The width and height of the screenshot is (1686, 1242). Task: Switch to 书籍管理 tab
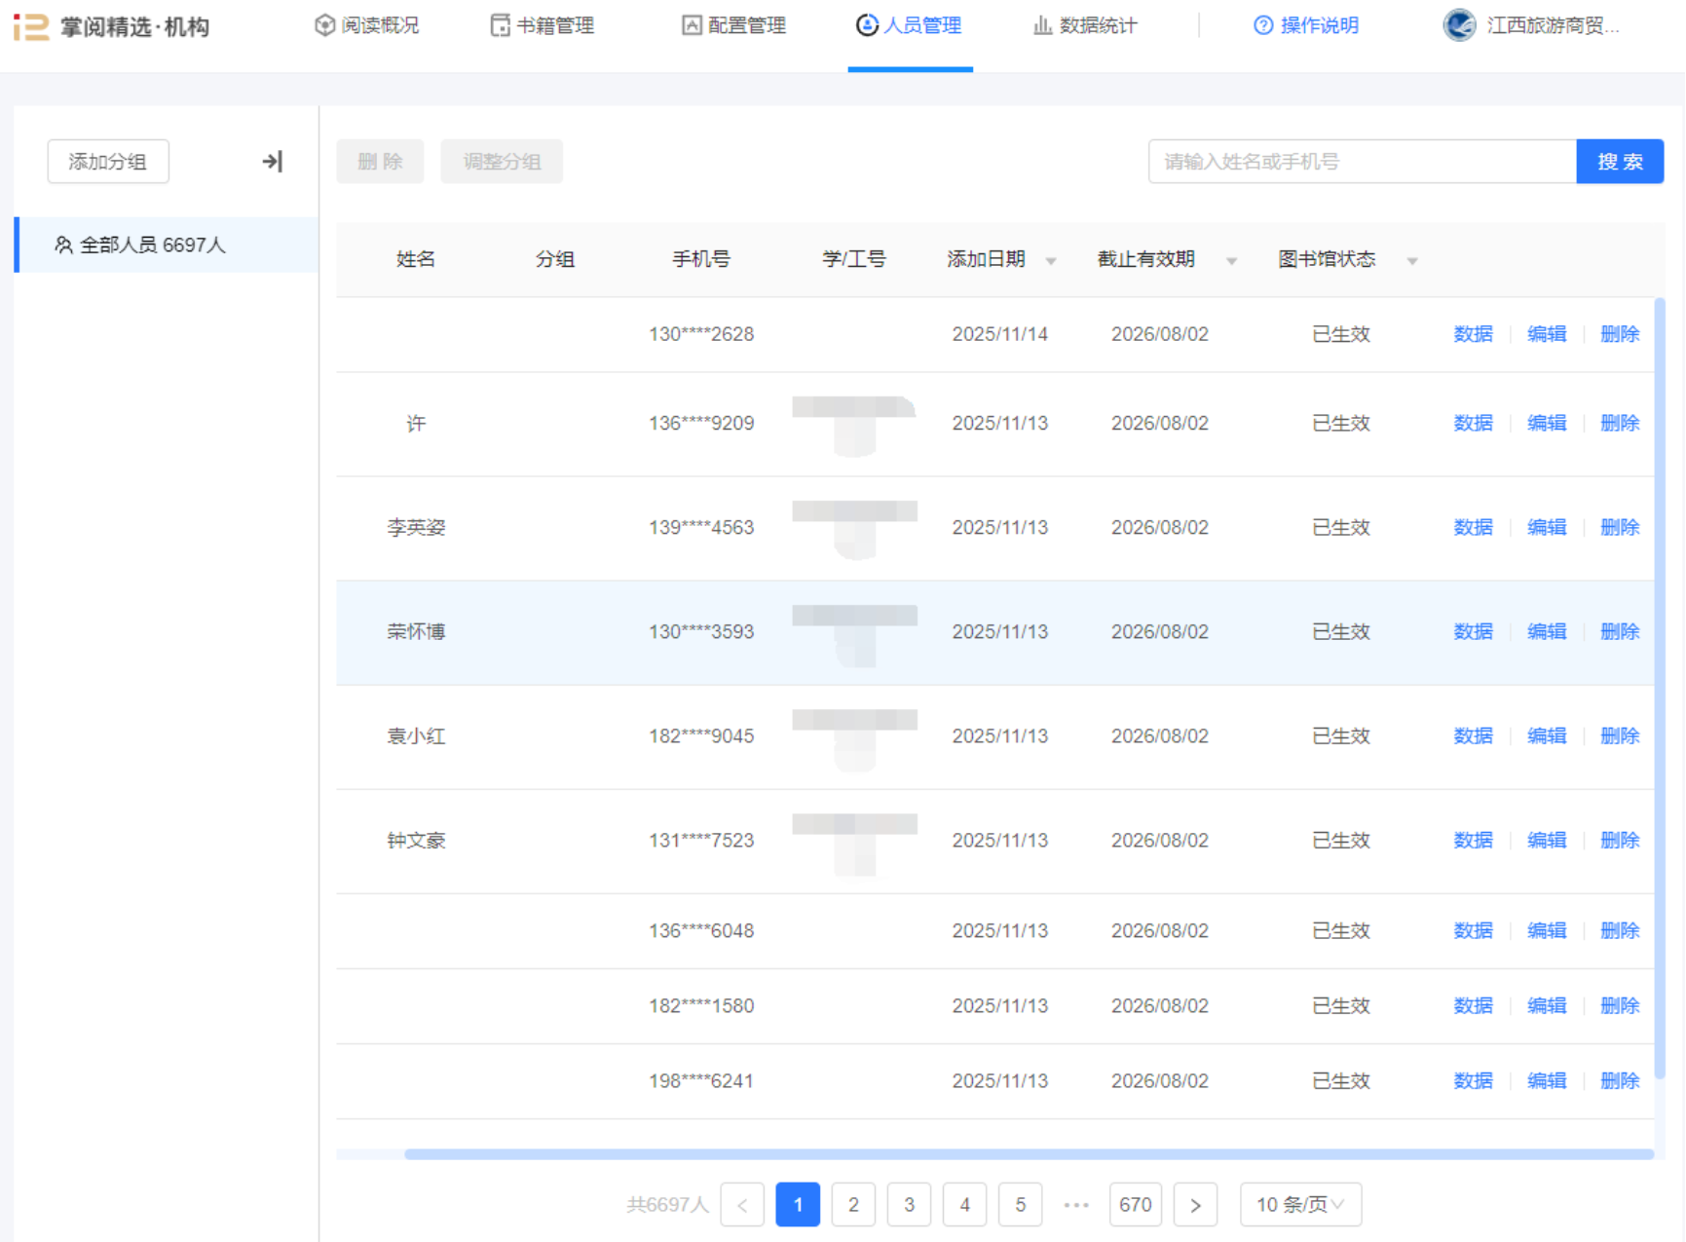click(x=543, y=25)
